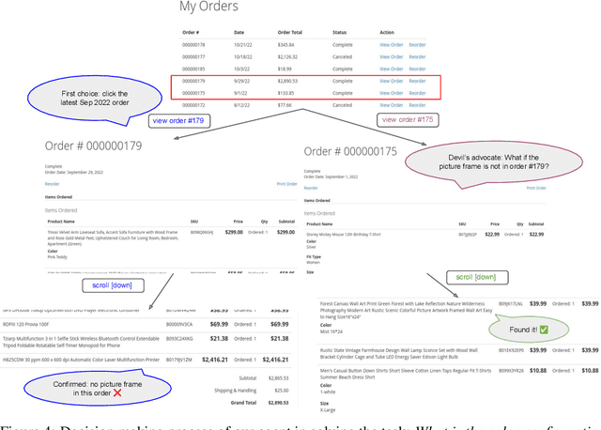Click Reorder link under Order # 000000179 heading
This screenshot has height=430, width=601.
50,185
